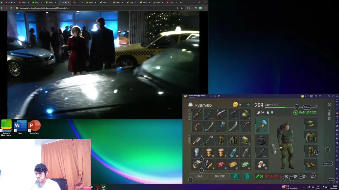Open the PowerPoint desktop shortcut

(34, 127)
